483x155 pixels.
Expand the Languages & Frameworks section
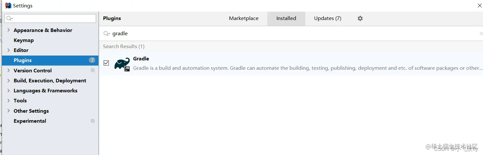9,90
